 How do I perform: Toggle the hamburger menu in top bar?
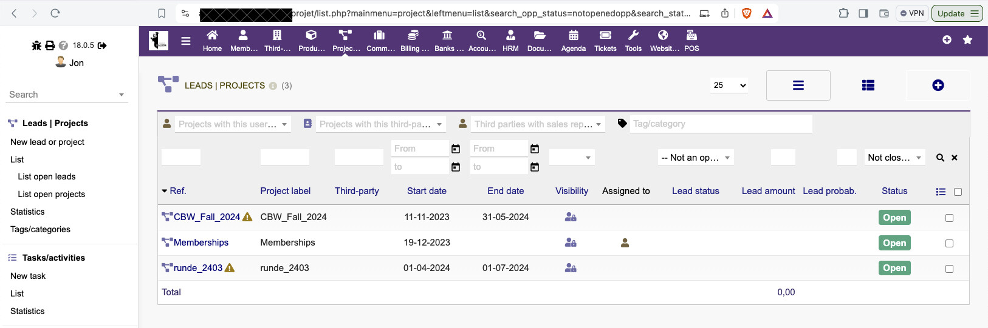point(186,41)
